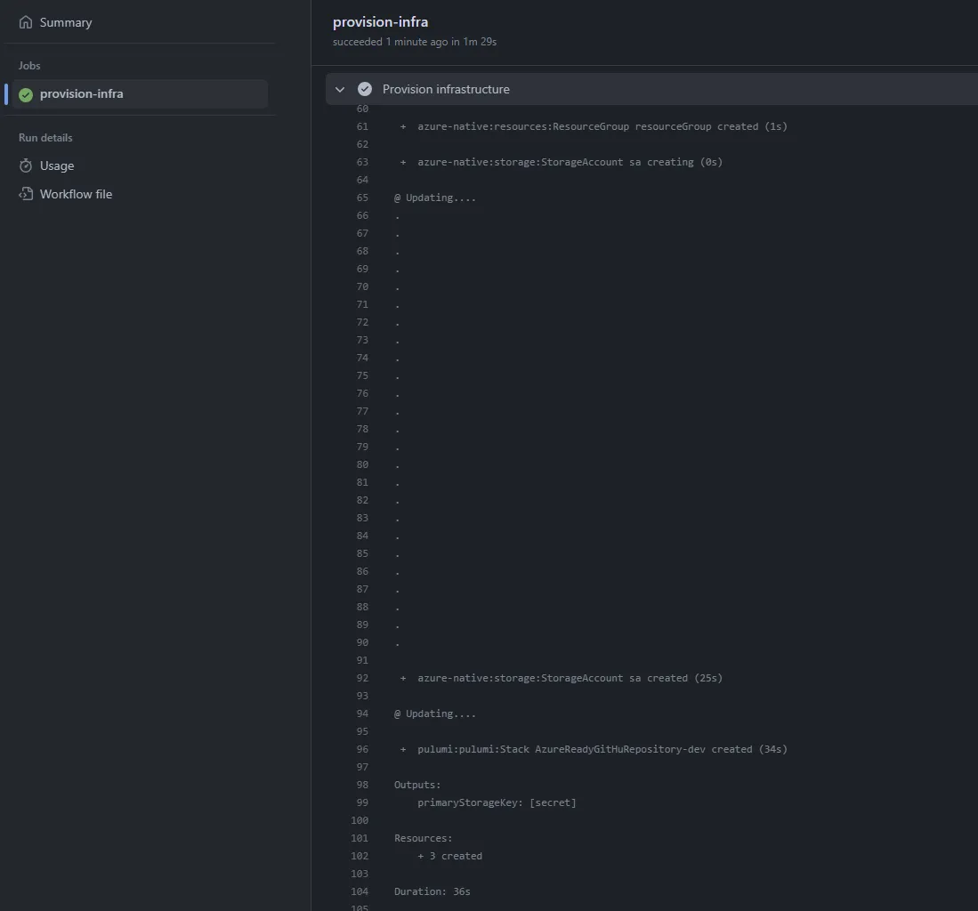Click line number 92 showing StorageAccount created
The height and width of the screenshot is (911, 978).
point(361,678)
